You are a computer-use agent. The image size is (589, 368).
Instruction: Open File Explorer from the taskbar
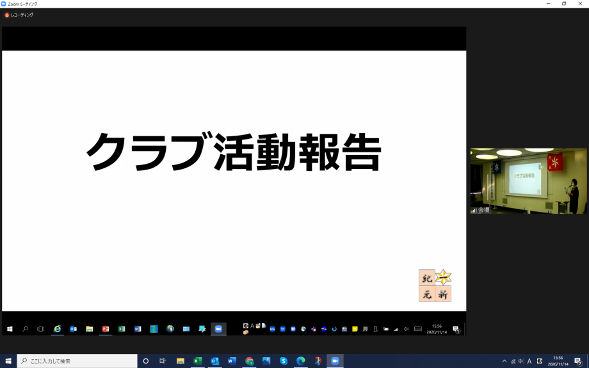coord(181,361)
